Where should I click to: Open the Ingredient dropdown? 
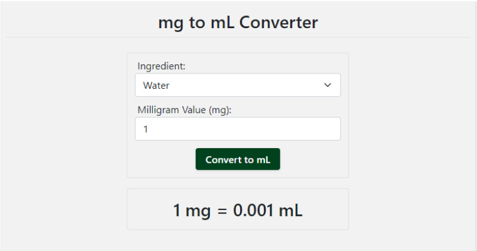(x=238, y=85)
